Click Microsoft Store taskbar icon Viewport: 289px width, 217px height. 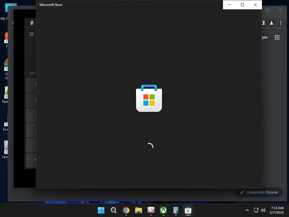pyautogui.click(x=188, y=210)
